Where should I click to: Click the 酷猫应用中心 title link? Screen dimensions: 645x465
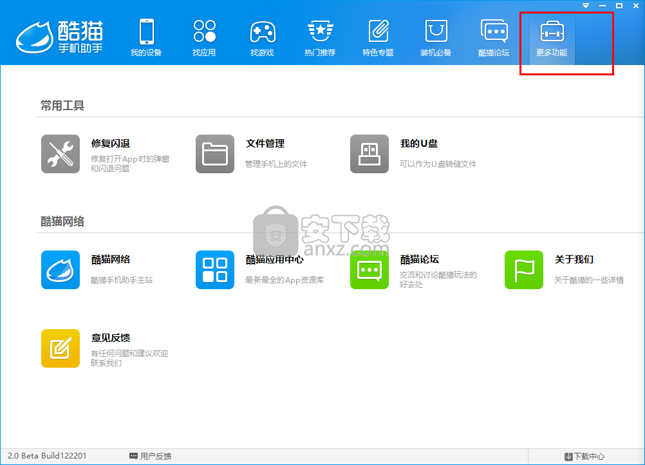(x=275, y=260)
